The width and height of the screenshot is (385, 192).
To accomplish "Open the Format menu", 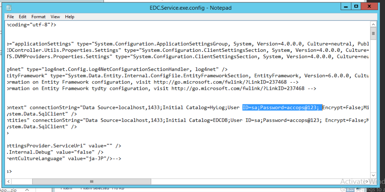I will 38,17.
